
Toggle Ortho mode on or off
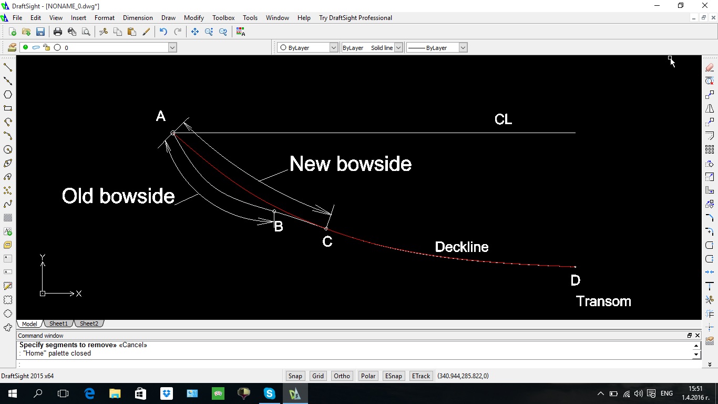coord(342,376)
